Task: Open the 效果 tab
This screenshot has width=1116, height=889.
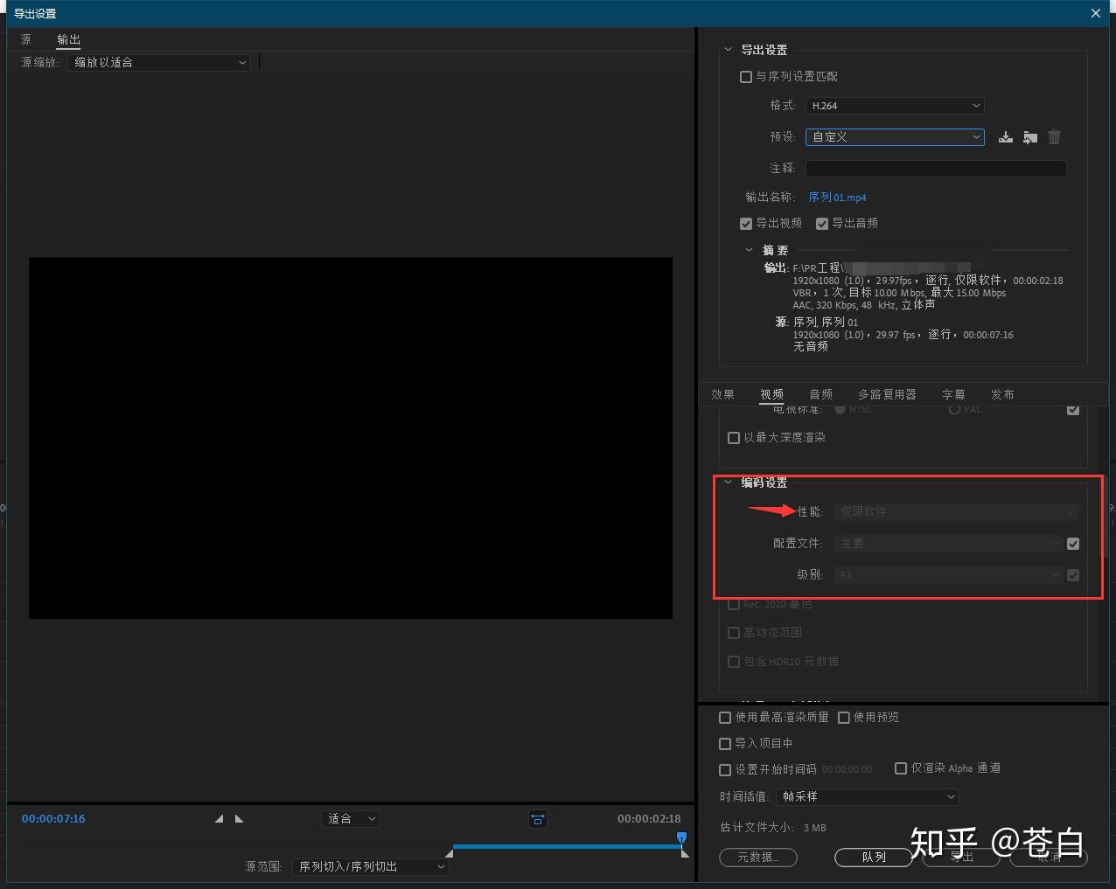Action: tap(722, 395)
